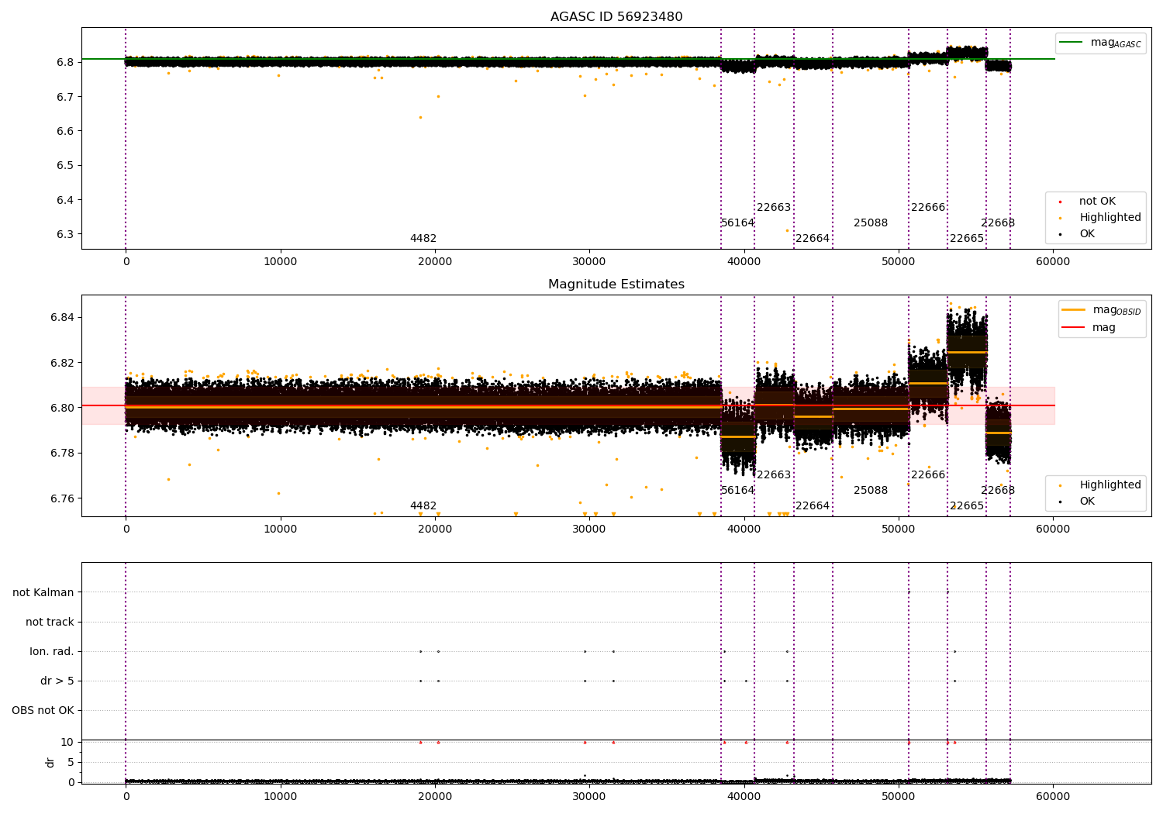Click the rotated 'dr' axis label
Image resolution: width=1163 pixels, height=814 pixels.
50,763
